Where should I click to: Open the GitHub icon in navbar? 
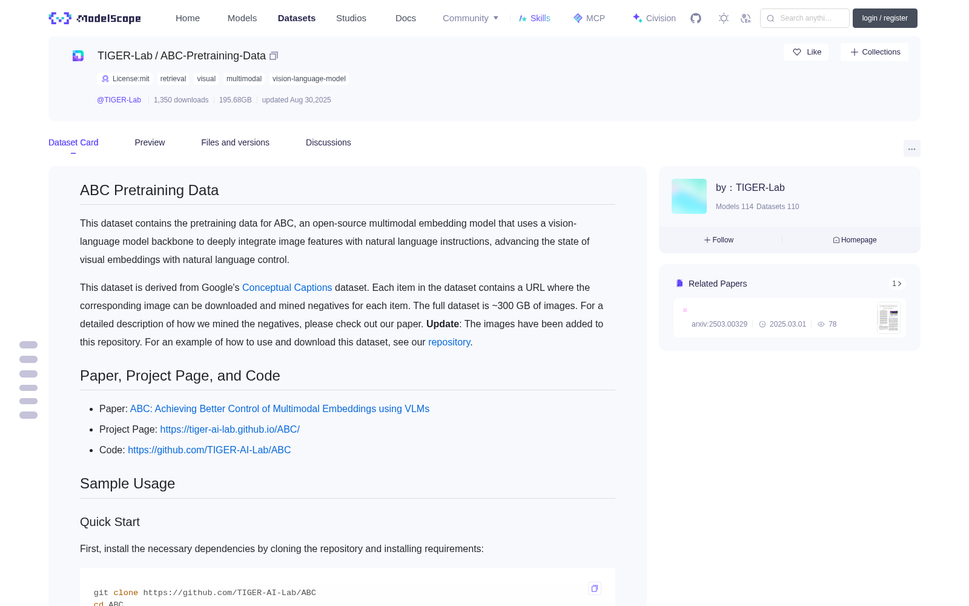coord(696,18)
